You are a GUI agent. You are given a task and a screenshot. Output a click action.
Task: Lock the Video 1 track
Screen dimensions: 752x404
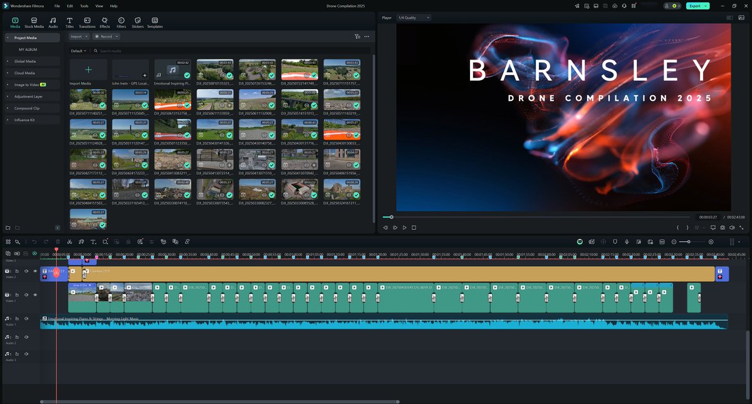click(x=17, y=294)
